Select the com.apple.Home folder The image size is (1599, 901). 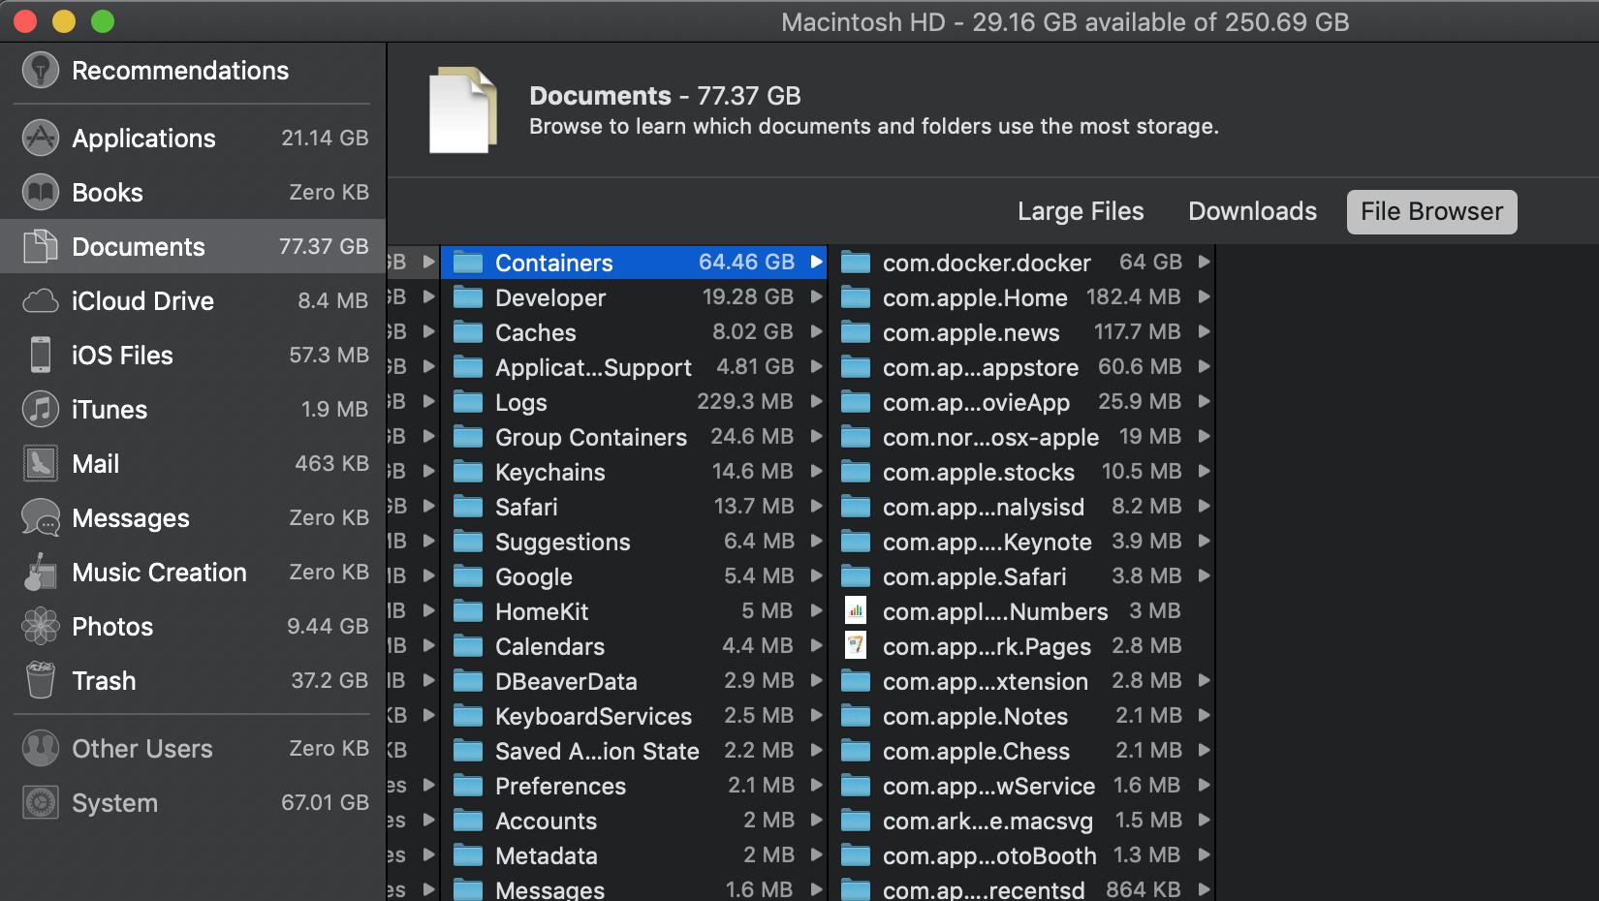tap(974, 297)
